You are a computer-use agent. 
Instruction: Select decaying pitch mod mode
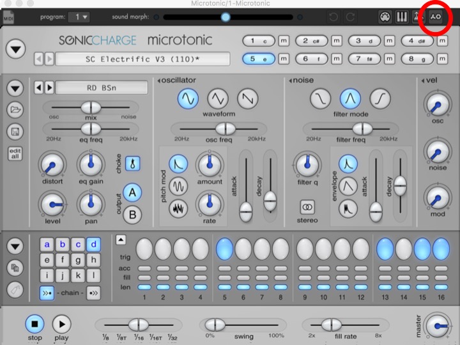[178, 164]
